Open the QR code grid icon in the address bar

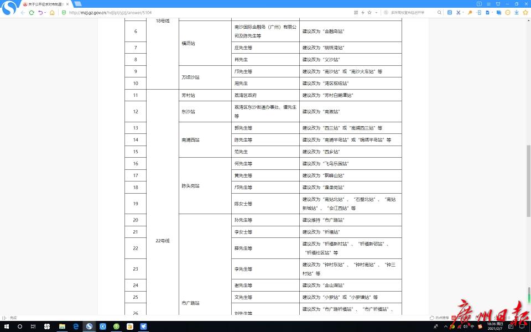[x=356, y=12]
